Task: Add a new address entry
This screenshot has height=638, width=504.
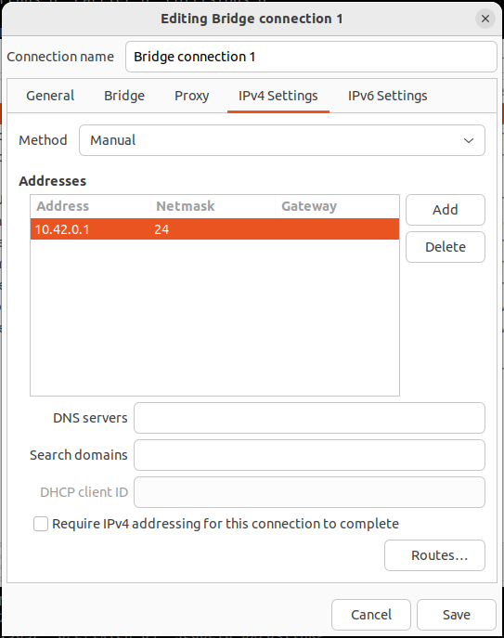Action: [445, 210]
